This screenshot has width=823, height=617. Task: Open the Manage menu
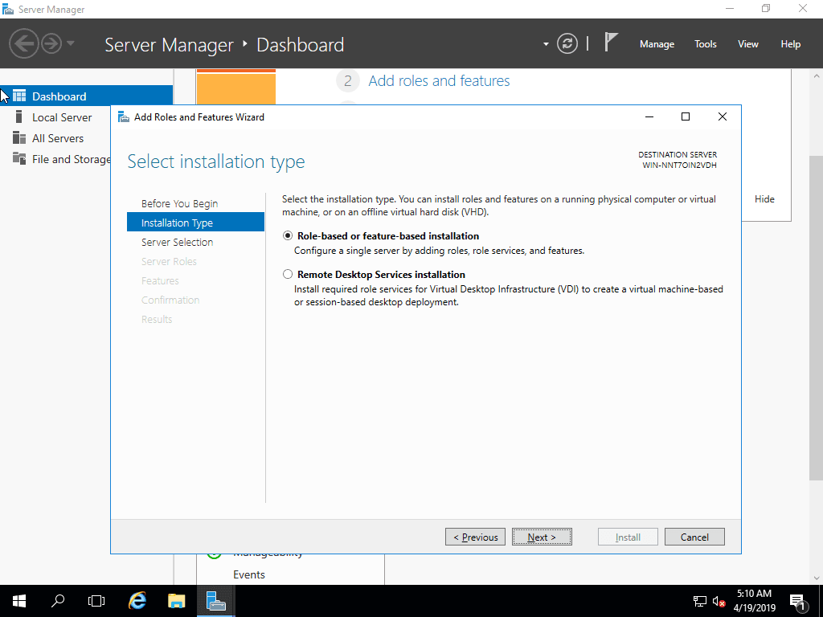(x=657, y=44)
